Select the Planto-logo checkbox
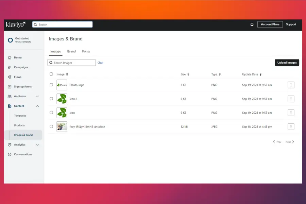This screenshot has width=306, height=204. 51,85
